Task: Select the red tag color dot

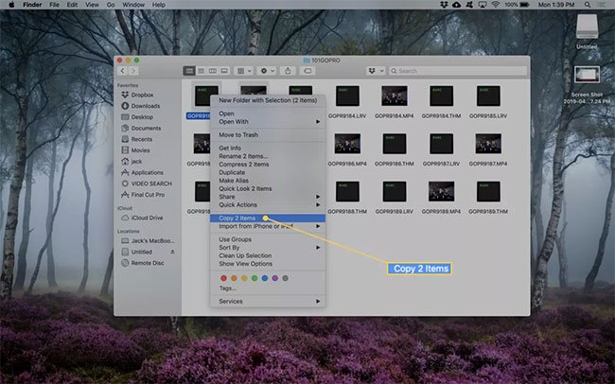Action: point(223,278)
